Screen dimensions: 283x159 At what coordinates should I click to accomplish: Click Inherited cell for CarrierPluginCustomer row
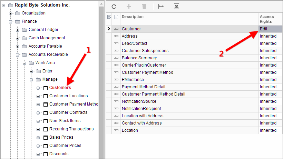(270, 65)
